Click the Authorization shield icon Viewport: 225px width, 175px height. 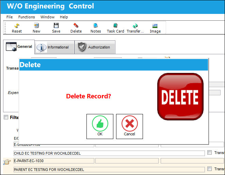click(x=82, y=46)
